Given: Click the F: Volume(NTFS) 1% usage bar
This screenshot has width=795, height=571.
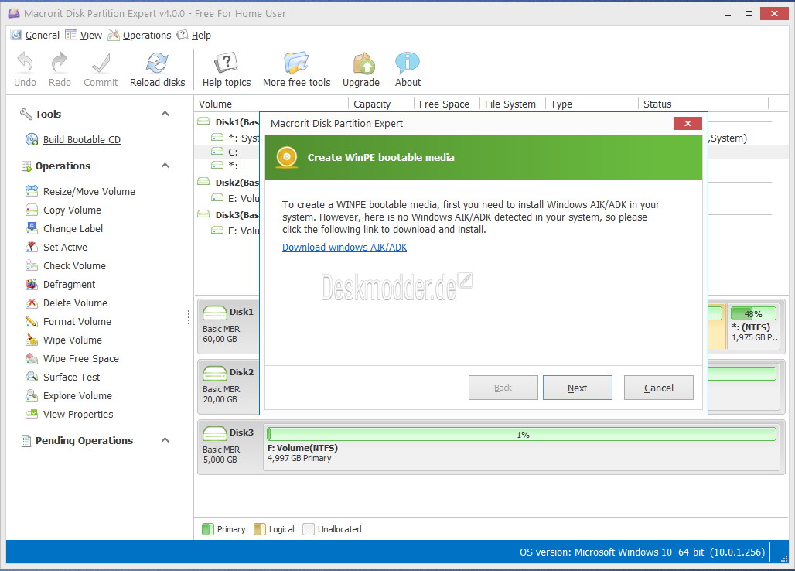Looking at the screenshot, I should pyautogui.click(x=522, y=435).
